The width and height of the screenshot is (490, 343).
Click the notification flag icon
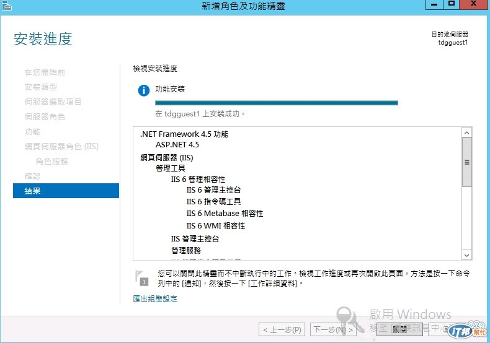click(x=141, y=278)
